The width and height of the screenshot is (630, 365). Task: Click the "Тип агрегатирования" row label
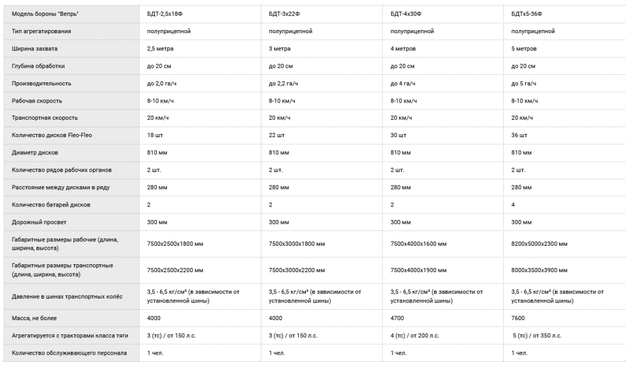[x=41, y=31]
